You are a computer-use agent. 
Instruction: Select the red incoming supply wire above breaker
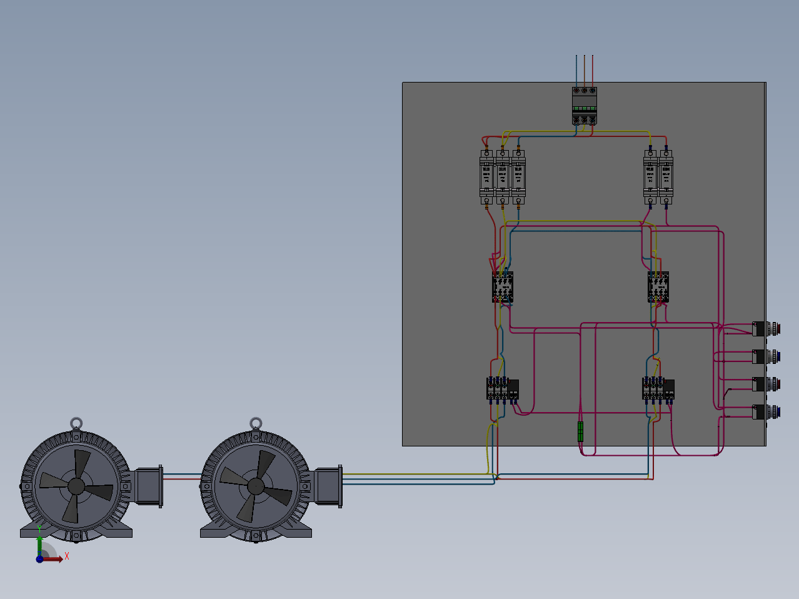593,71
